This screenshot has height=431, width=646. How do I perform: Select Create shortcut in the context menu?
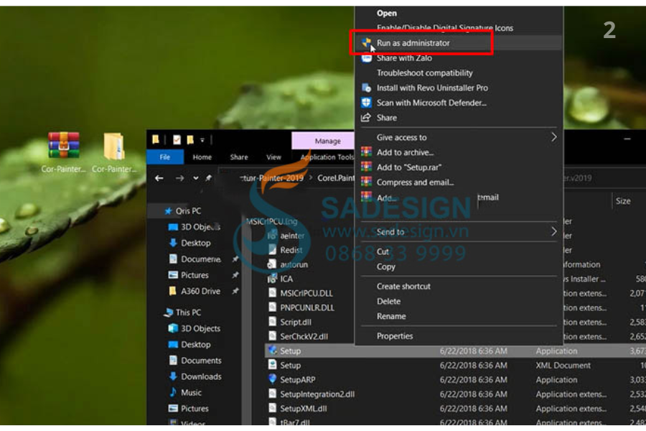pos(403,286)
